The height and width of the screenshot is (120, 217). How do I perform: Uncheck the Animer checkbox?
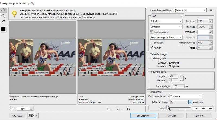point(151,48)
